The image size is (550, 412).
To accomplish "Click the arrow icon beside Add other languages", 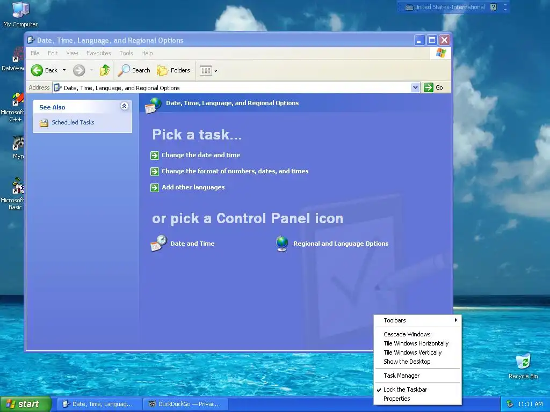I will (155, 187).
